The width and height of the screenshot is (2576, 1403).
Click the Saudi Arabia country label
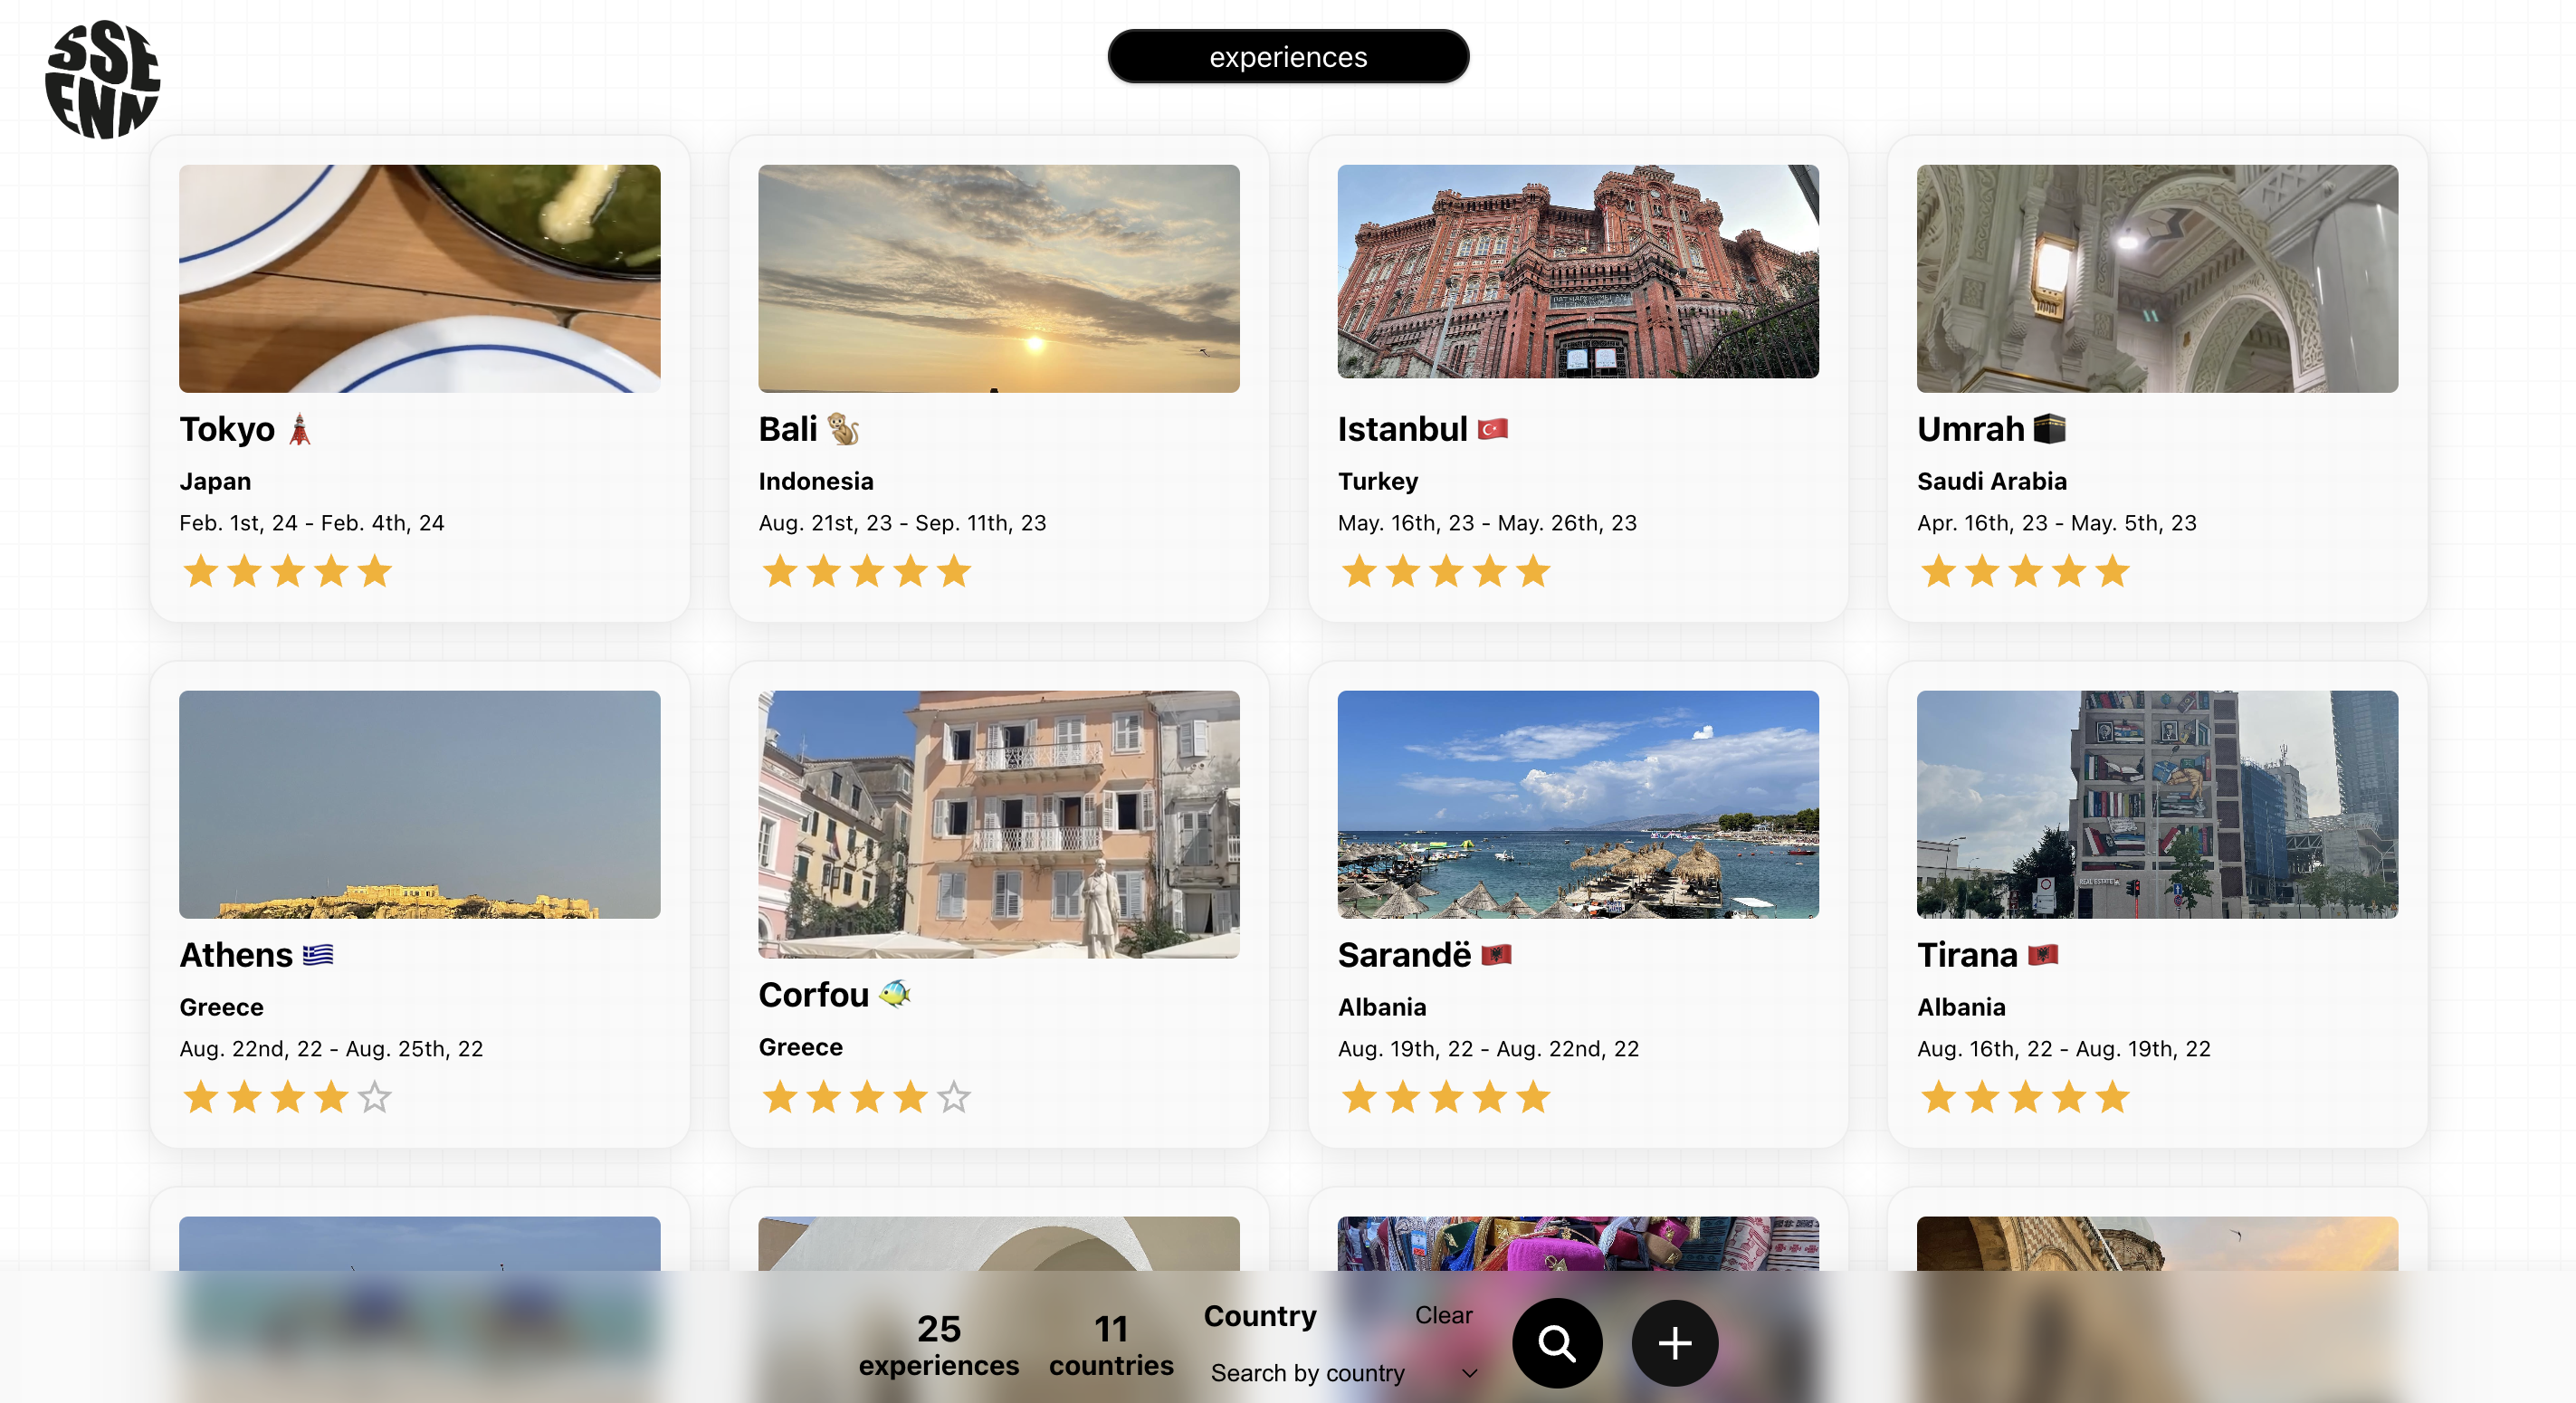pos(1991,482)
